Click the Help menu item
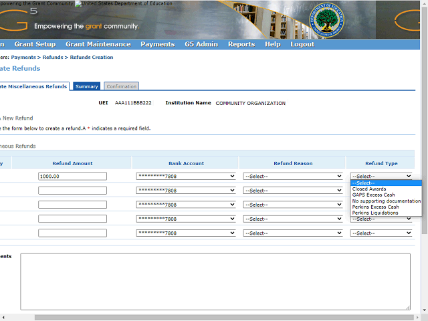 [x=272, y=44]
